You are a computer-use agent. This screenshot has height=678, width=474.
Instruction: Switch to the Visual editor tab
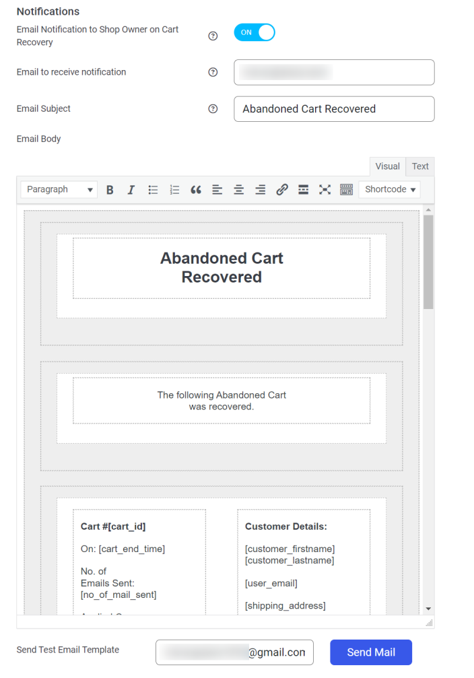pos(388,166)
